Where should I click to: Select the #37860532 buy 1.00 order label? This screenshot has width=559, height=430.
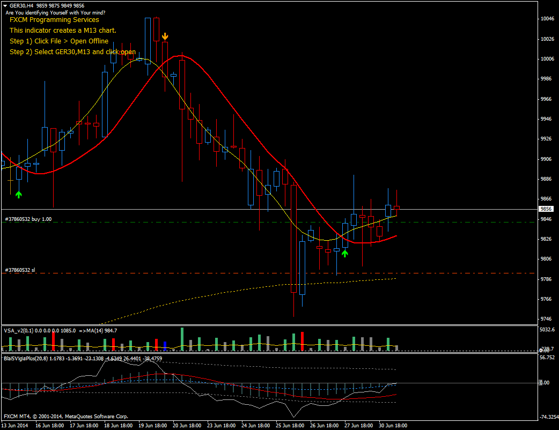(x=28, y=219)
